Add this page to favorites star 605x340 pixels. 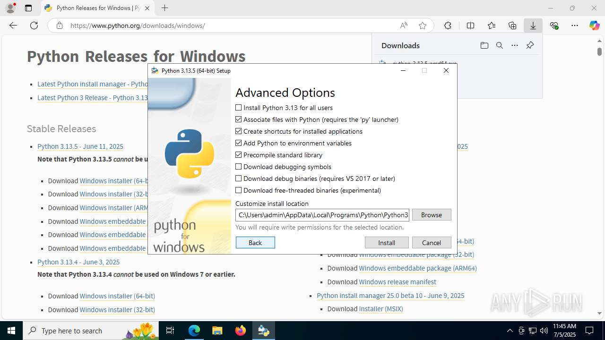coord(423,25)
